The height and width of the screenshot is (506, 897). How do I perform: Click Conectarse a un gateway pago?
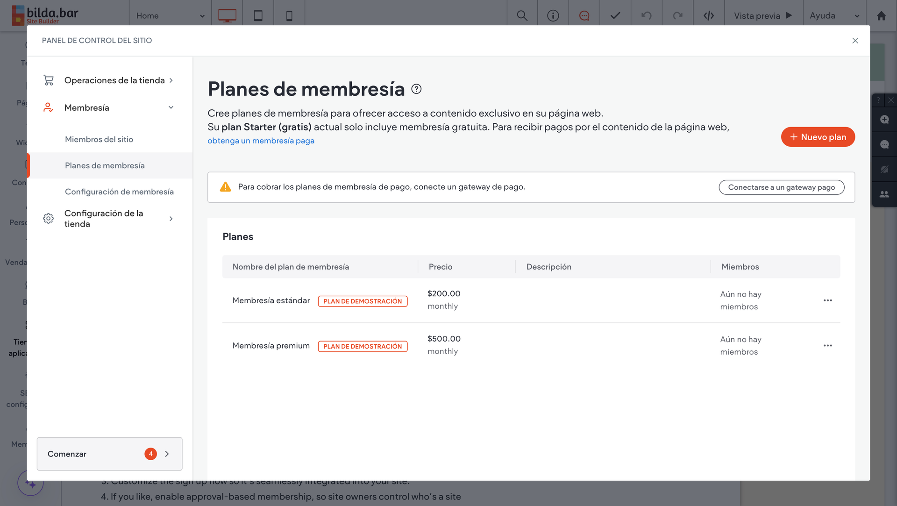(781, 187)
